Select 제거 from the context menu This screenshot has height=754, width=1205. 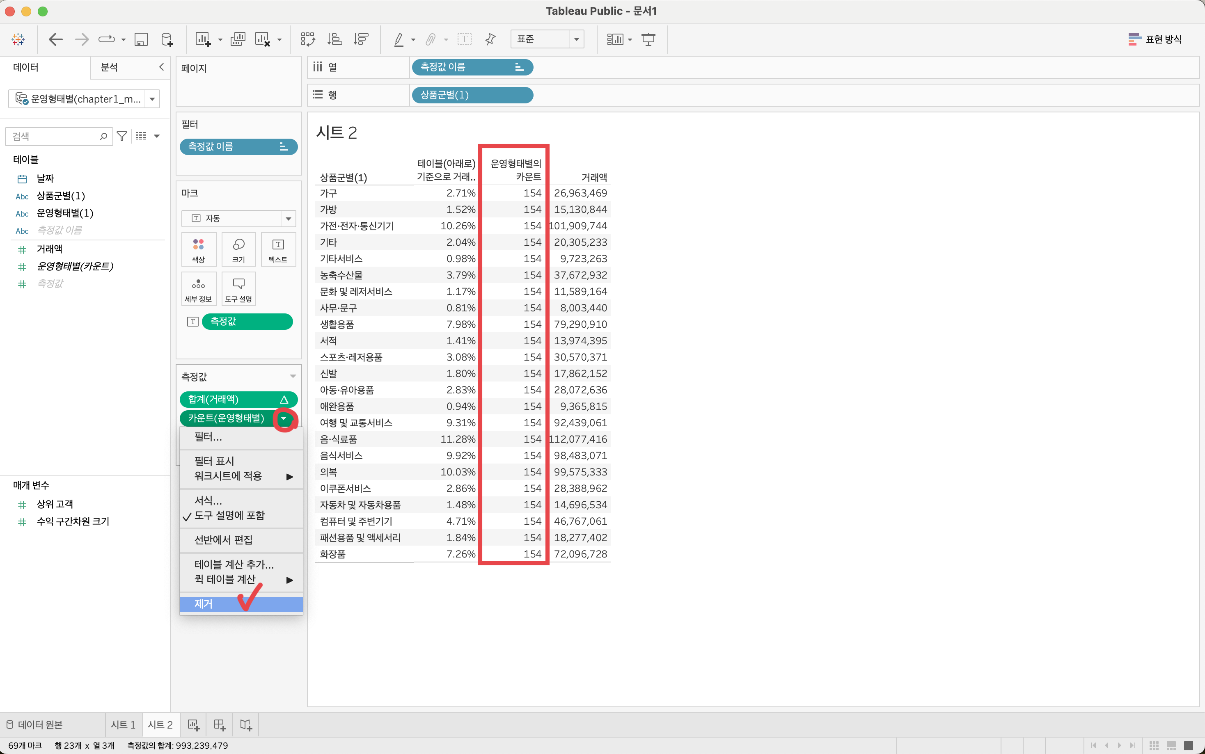204,604
